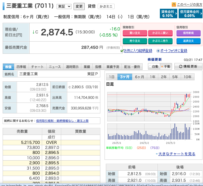Open the 東証 market dropdown
Screen dimensions: 203x186
(x=64, y=6)
